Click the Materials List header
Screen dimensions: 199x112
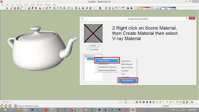tap(93, 56)
